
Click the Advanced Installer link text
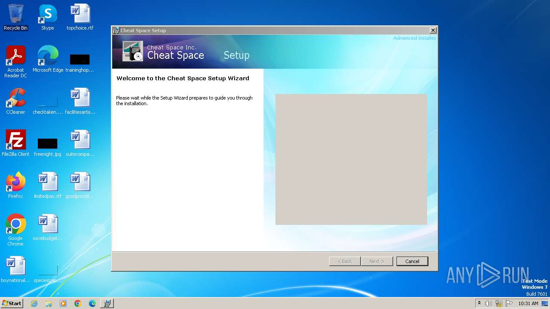coord(415,38)
